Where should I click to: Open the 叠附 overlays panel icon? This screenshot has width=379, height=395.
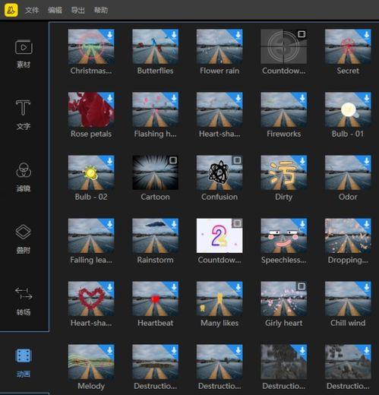(24, 232)
